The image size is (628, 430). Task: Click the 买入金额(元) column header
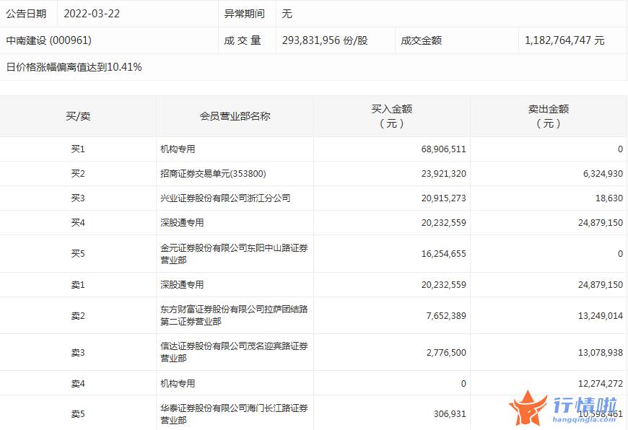coord(392,116)
